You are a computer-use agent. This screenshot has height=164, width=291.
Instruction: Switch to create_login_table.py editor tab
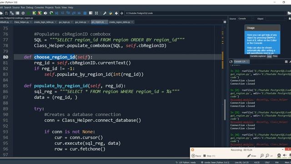coord(44,22)
